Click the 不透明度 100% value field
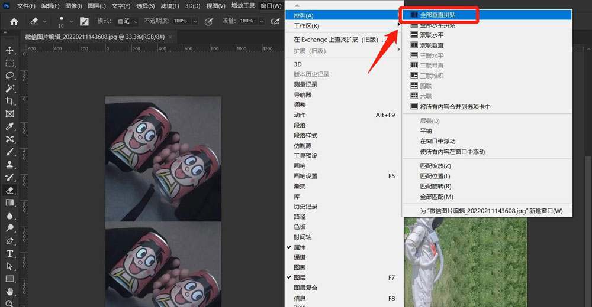The width and height of the screenshot is (592, 307). (182, 21)
